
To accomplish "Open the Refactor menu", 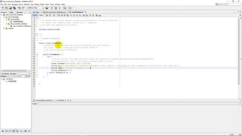I will coord(27,5).
